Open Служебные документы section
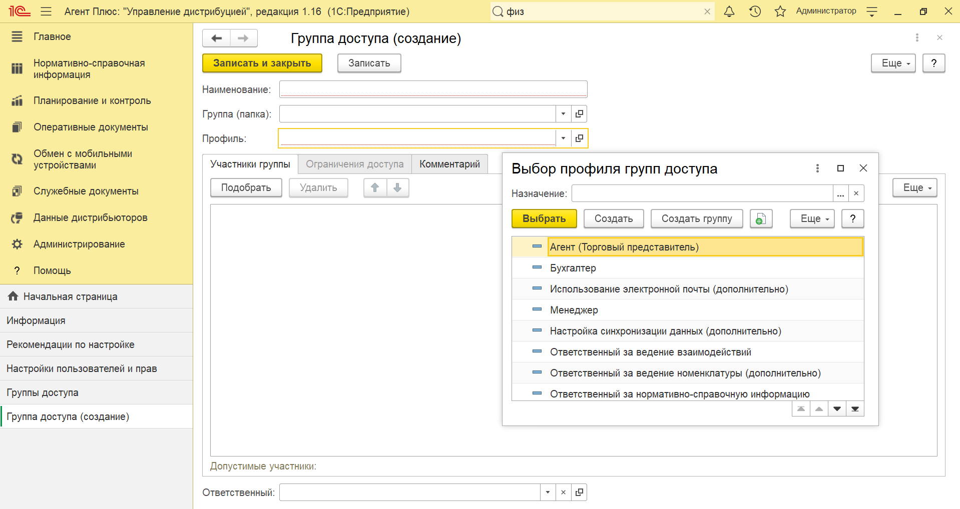960x509 pixels. click(96, 191)
